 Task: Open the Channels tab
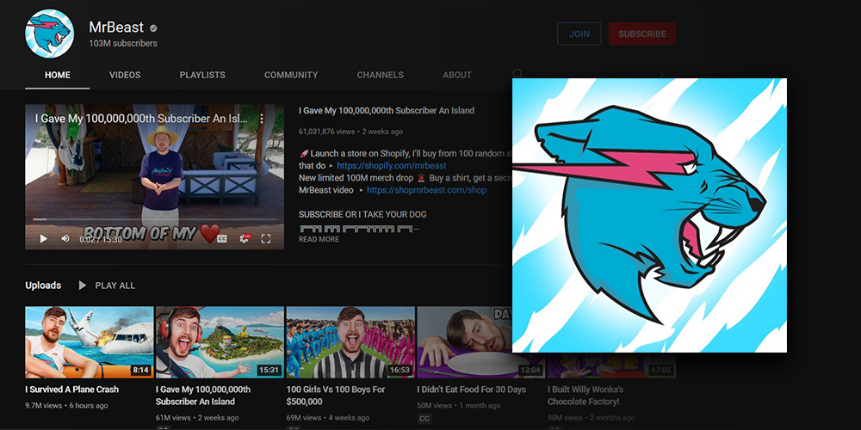click(380, 75)
